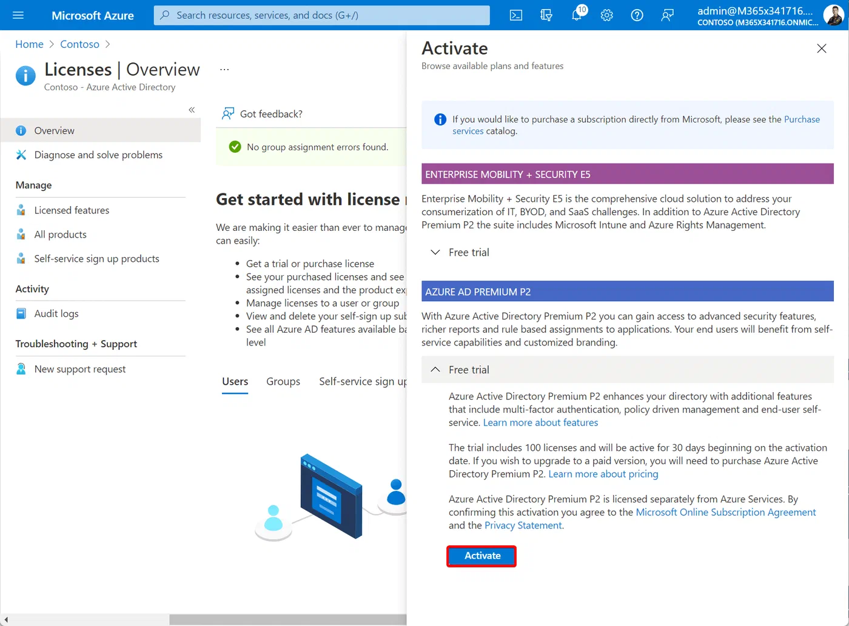849x626 pixels.
Task: Open the ellipsis more options beside Overview
Action: pos(224,70)
